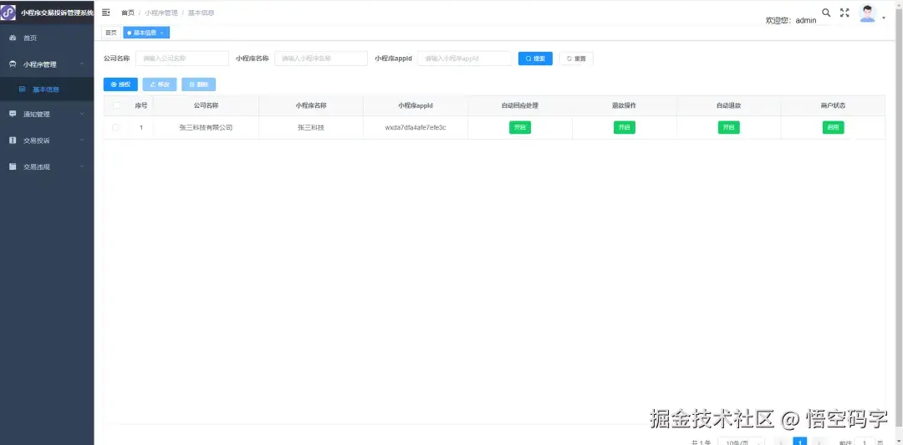Focus the 小程序appId input field

[x=464, y=59]
